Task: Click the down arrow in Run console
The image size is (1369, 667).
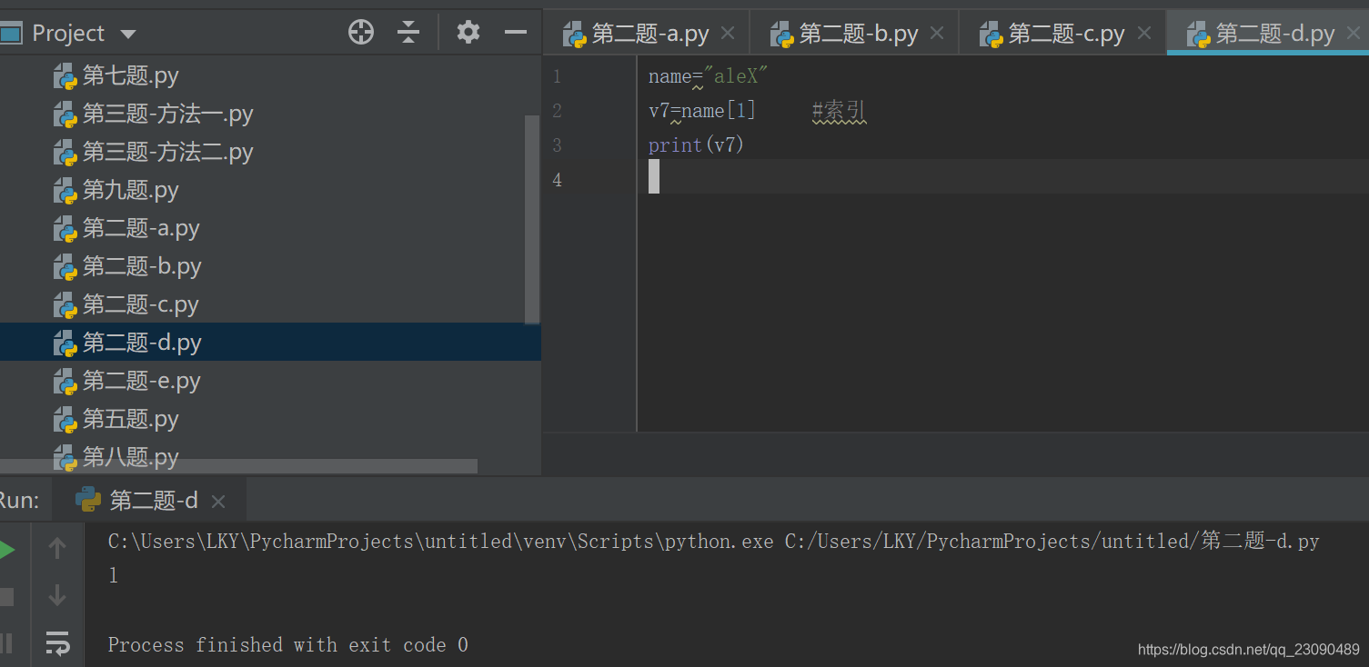Action: (x=57, y=596)
